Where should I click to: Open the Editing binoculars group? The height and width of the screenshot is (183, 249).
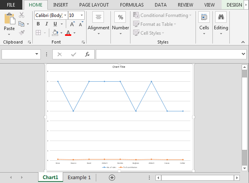(x=221, y=24)
